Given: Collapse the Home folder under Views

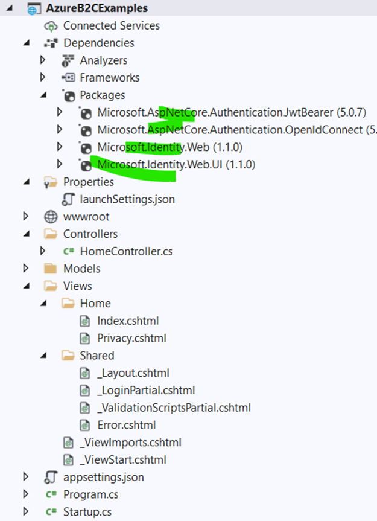Looking at the screenshot, I should (43, 304).
